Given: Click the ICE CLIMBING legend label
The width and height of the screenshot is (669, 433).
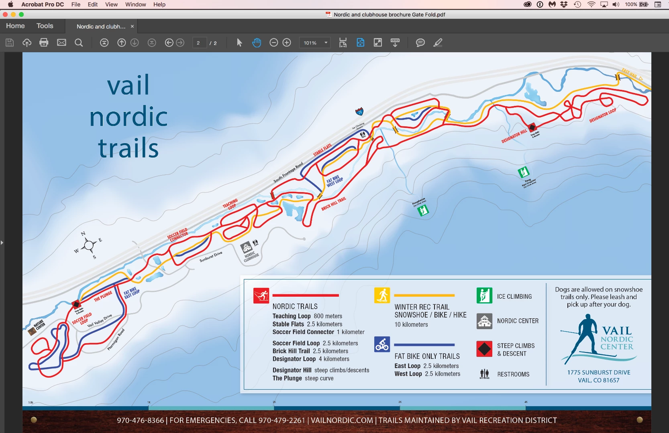Looking at the screenshot, I should [x=514, y=296].
